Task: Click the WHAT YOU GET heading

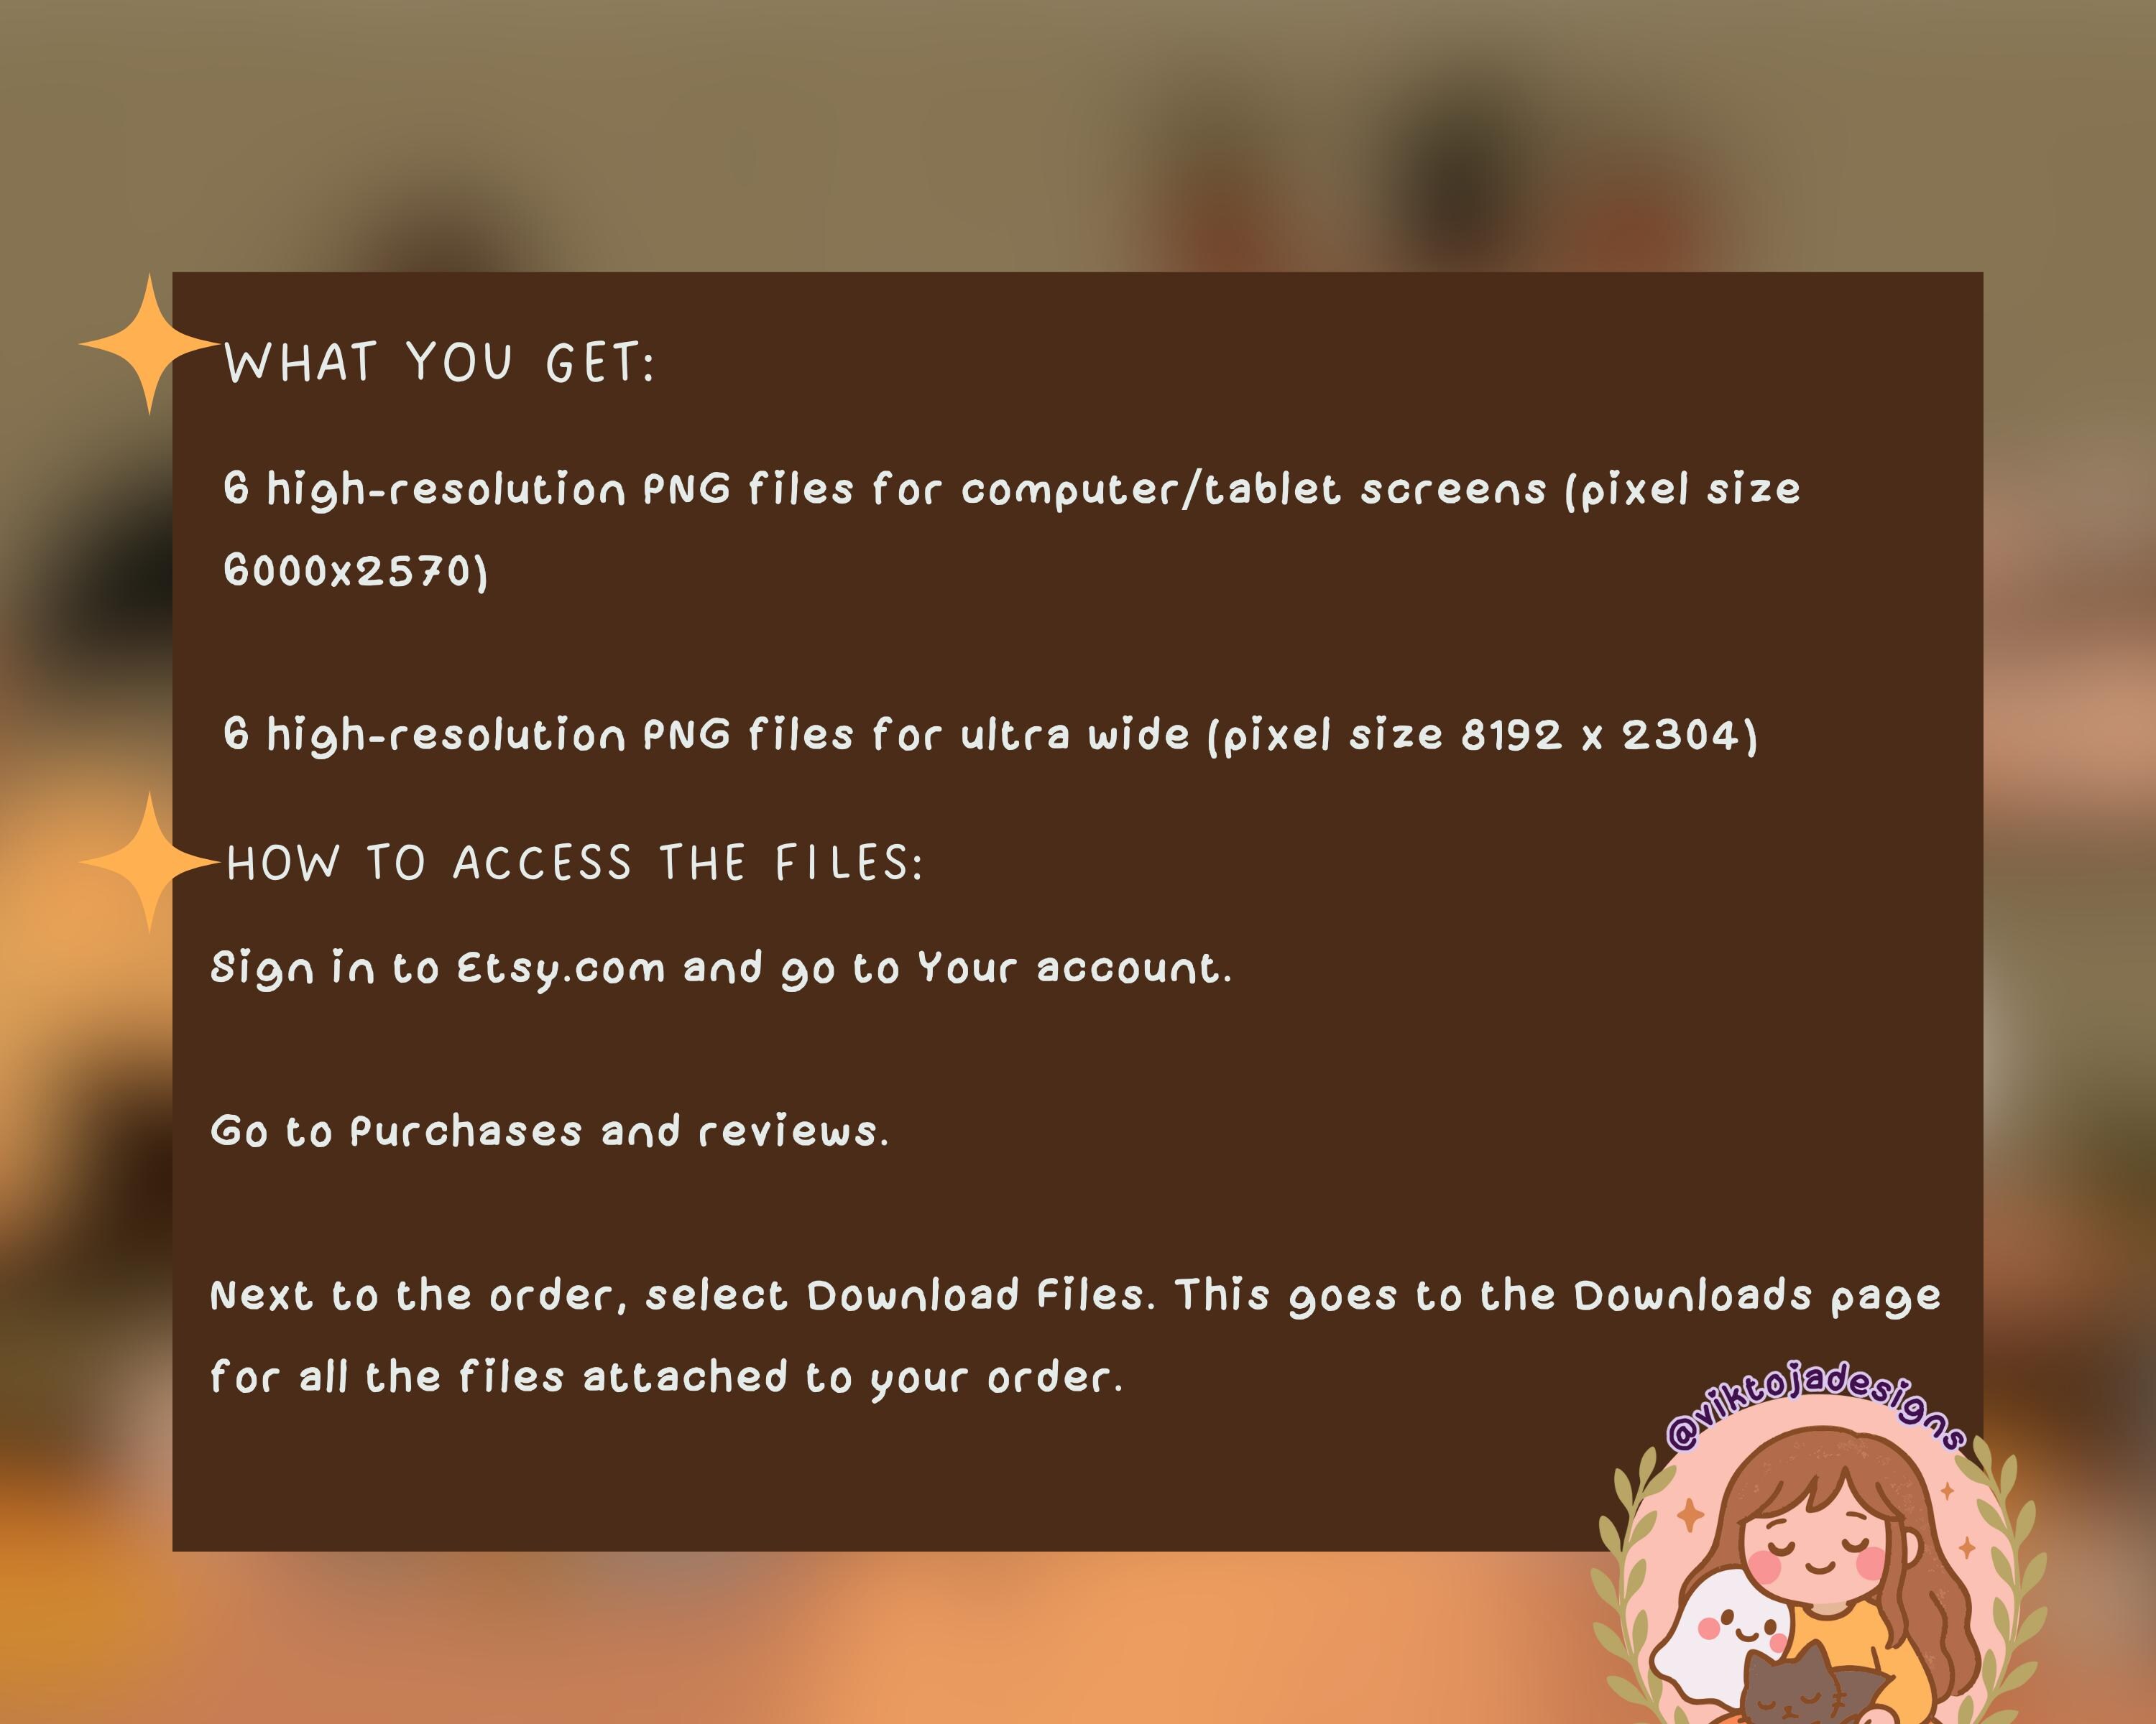Action: pos(439,363)
